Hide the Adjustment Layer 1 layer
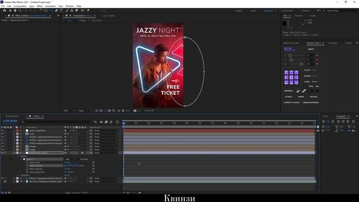 click(2, 153)
